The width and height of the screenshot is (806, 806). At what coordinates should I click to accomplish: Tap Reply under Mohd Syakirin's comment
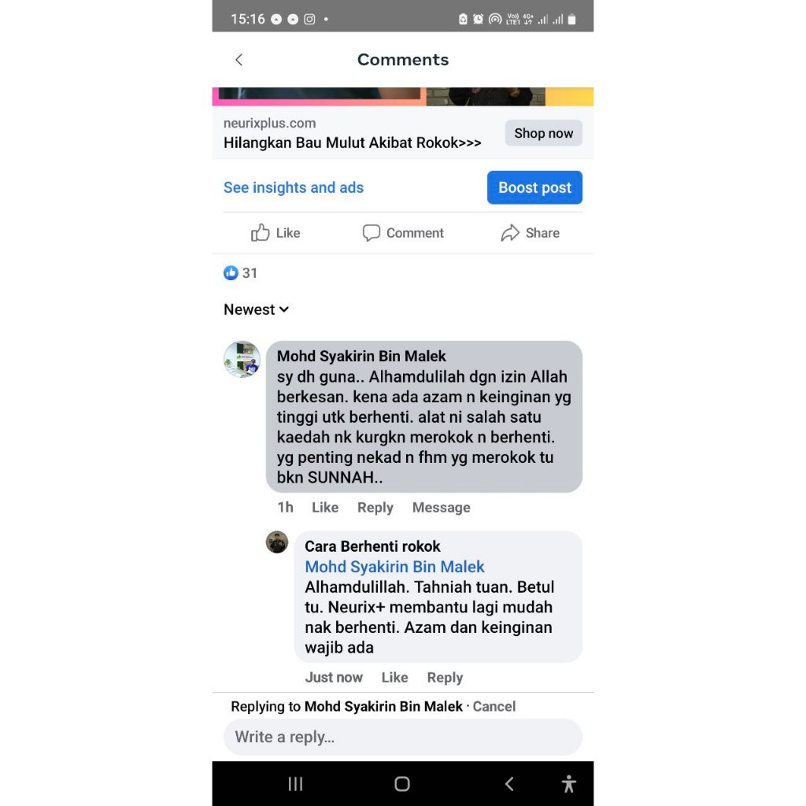pyautogui.click(x=375, y=508)
